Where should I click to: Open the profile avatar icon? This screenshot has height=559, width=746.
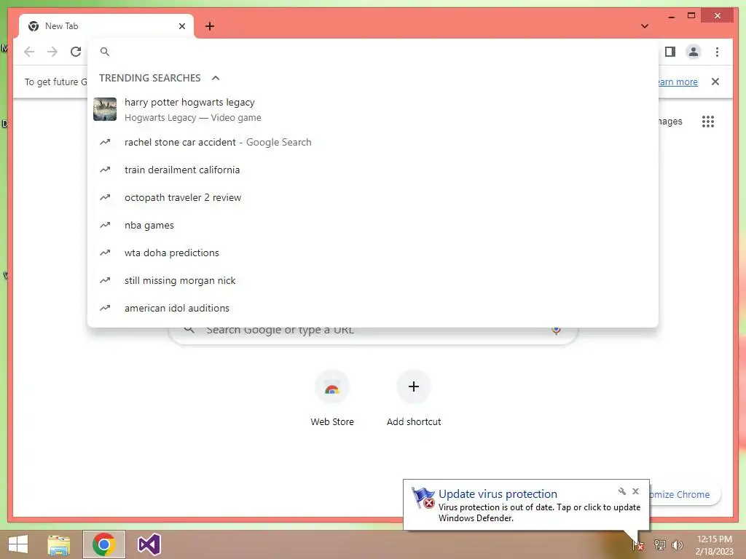[x=694, y=52]
